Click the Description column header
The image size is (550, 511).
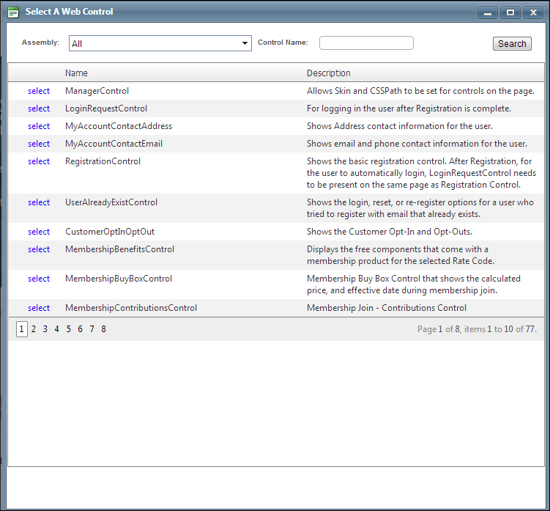[328, 73]
